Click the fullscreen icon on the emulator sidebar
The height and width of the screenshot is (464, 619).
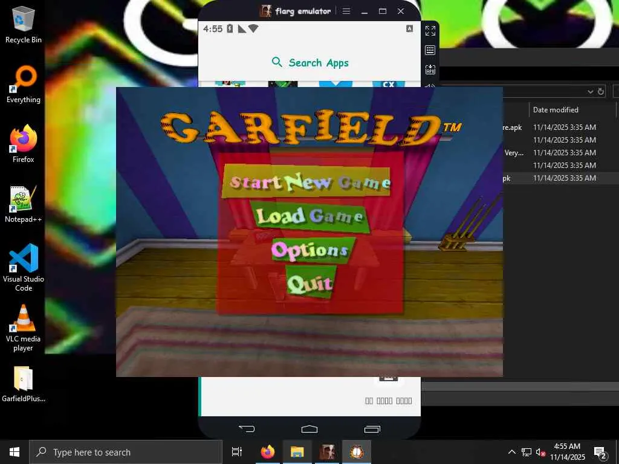point(430,30)
